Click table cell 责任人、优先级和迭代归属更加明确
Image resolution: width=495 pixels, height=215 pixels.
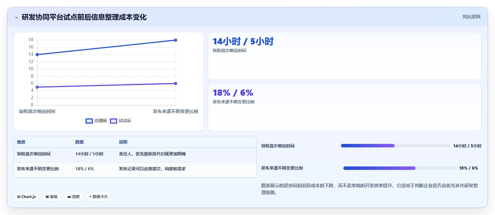152,154
